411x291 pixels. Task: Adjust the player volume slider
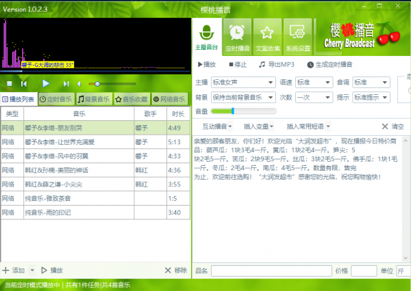[x=112, y=84]
